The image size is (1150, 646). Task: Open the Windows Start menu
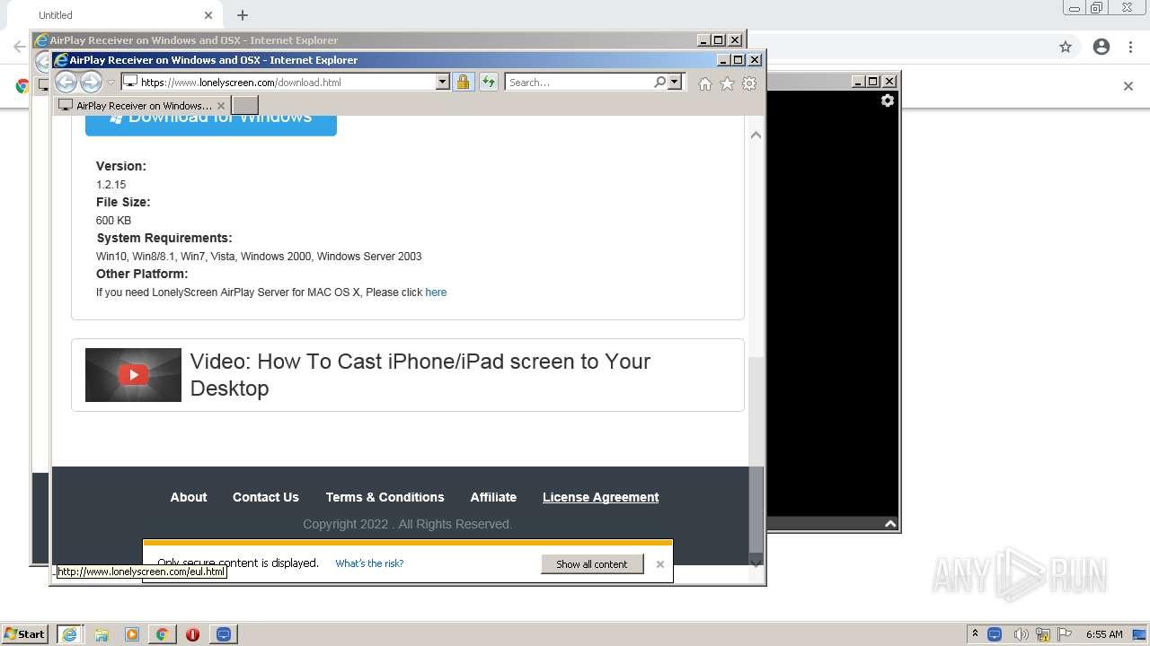click(x=25, y=633)
